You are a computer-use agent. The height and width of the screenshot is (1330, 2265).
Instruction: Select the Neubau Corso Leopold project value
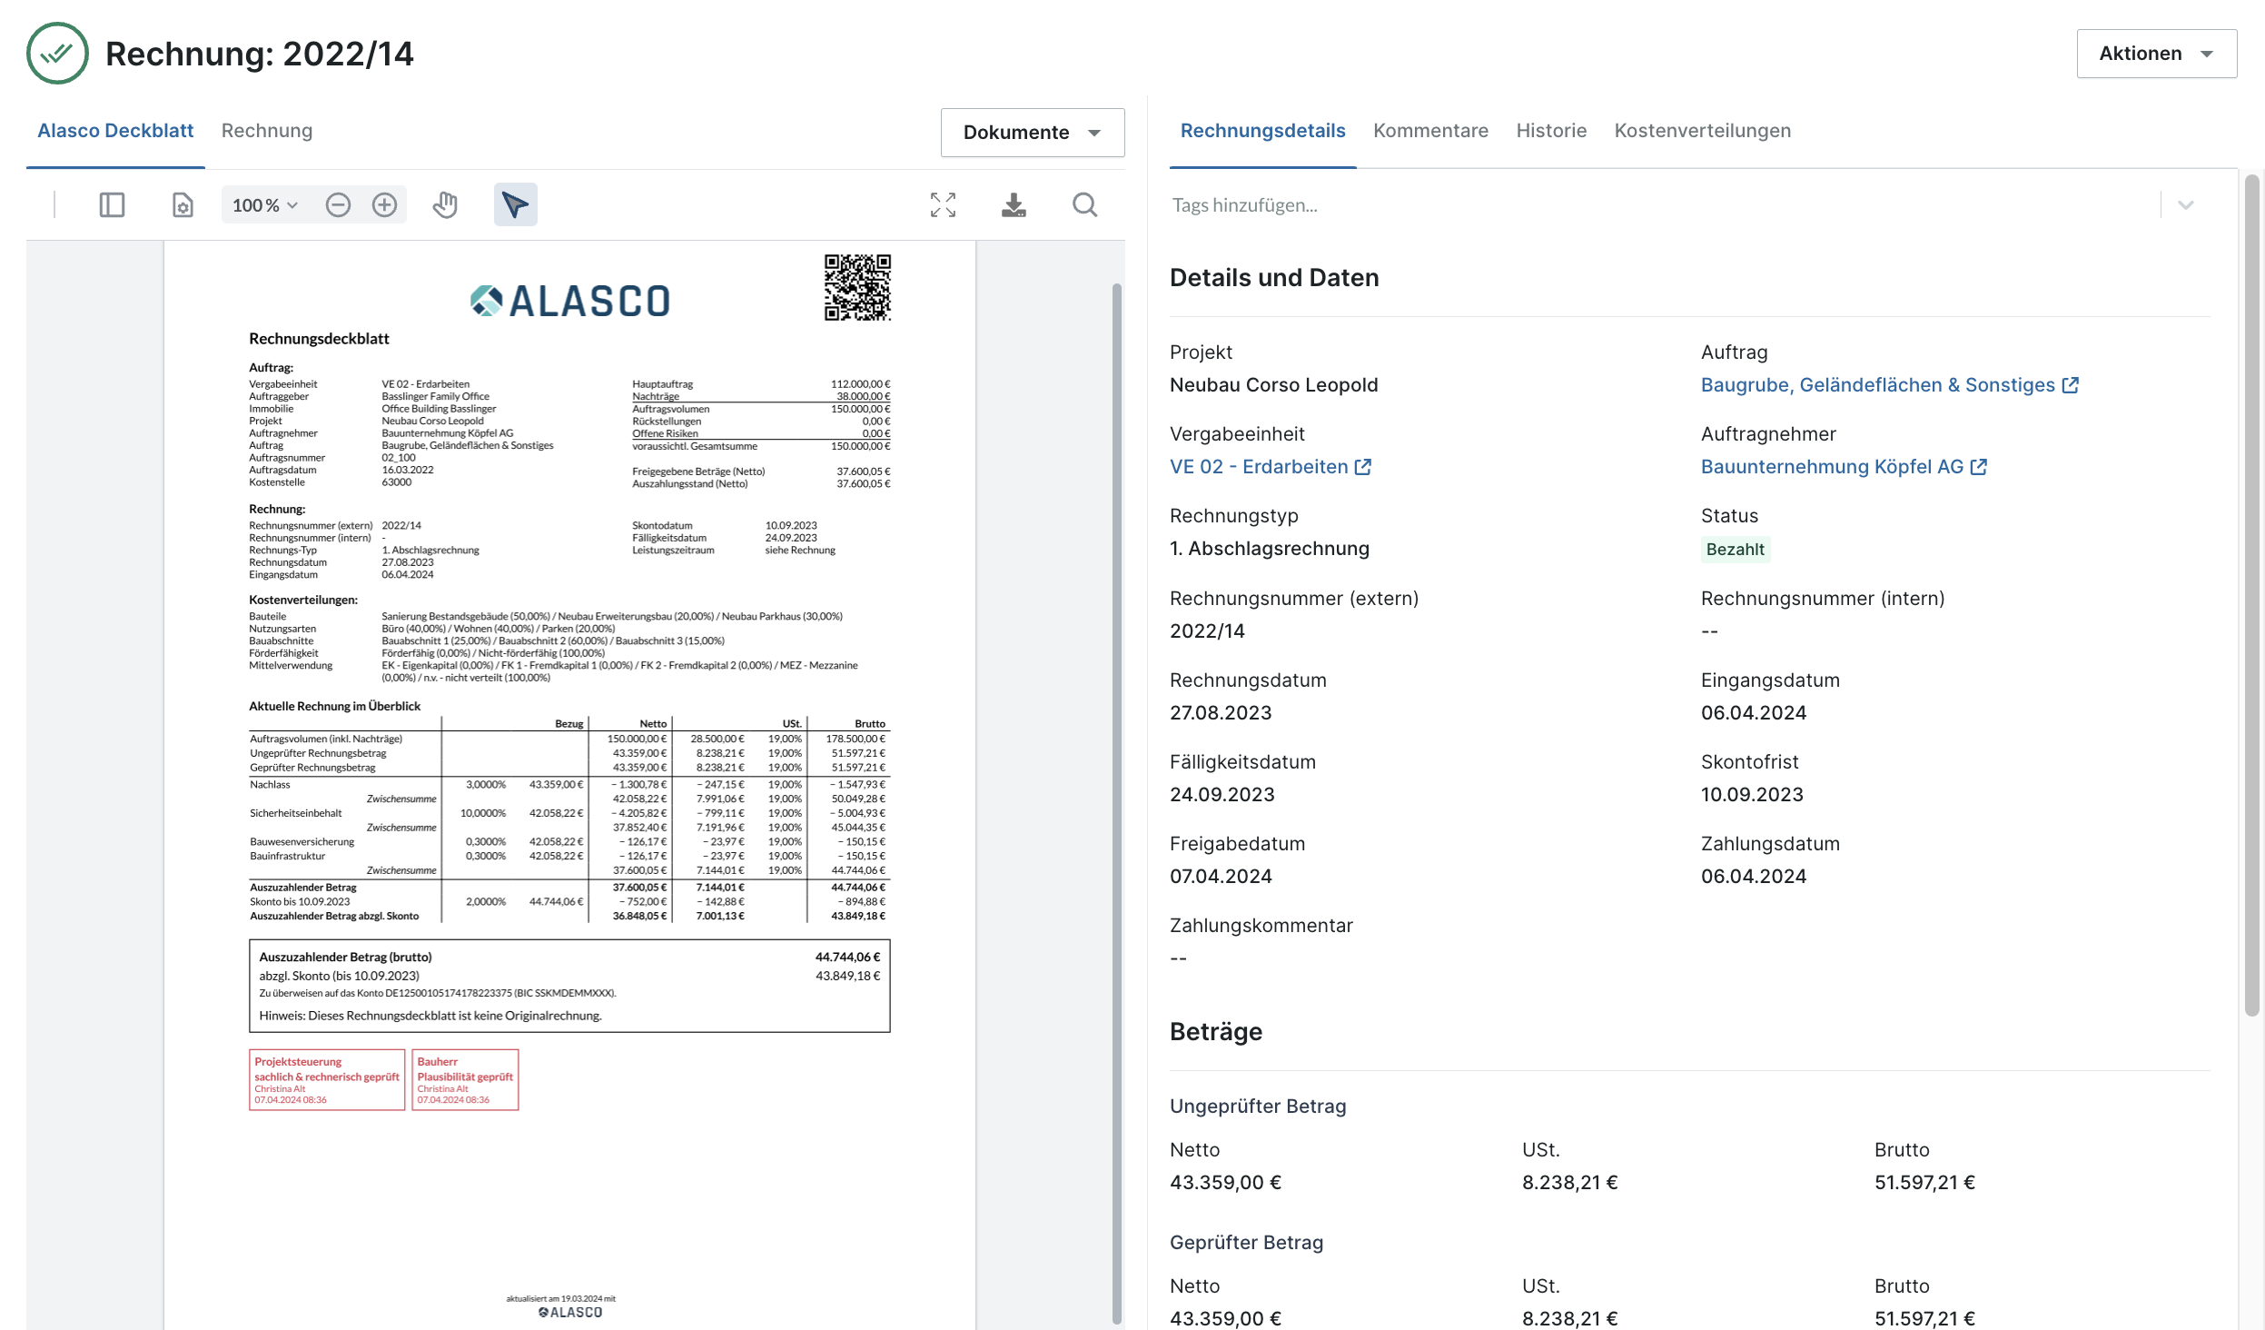(x=1273, y=385)
